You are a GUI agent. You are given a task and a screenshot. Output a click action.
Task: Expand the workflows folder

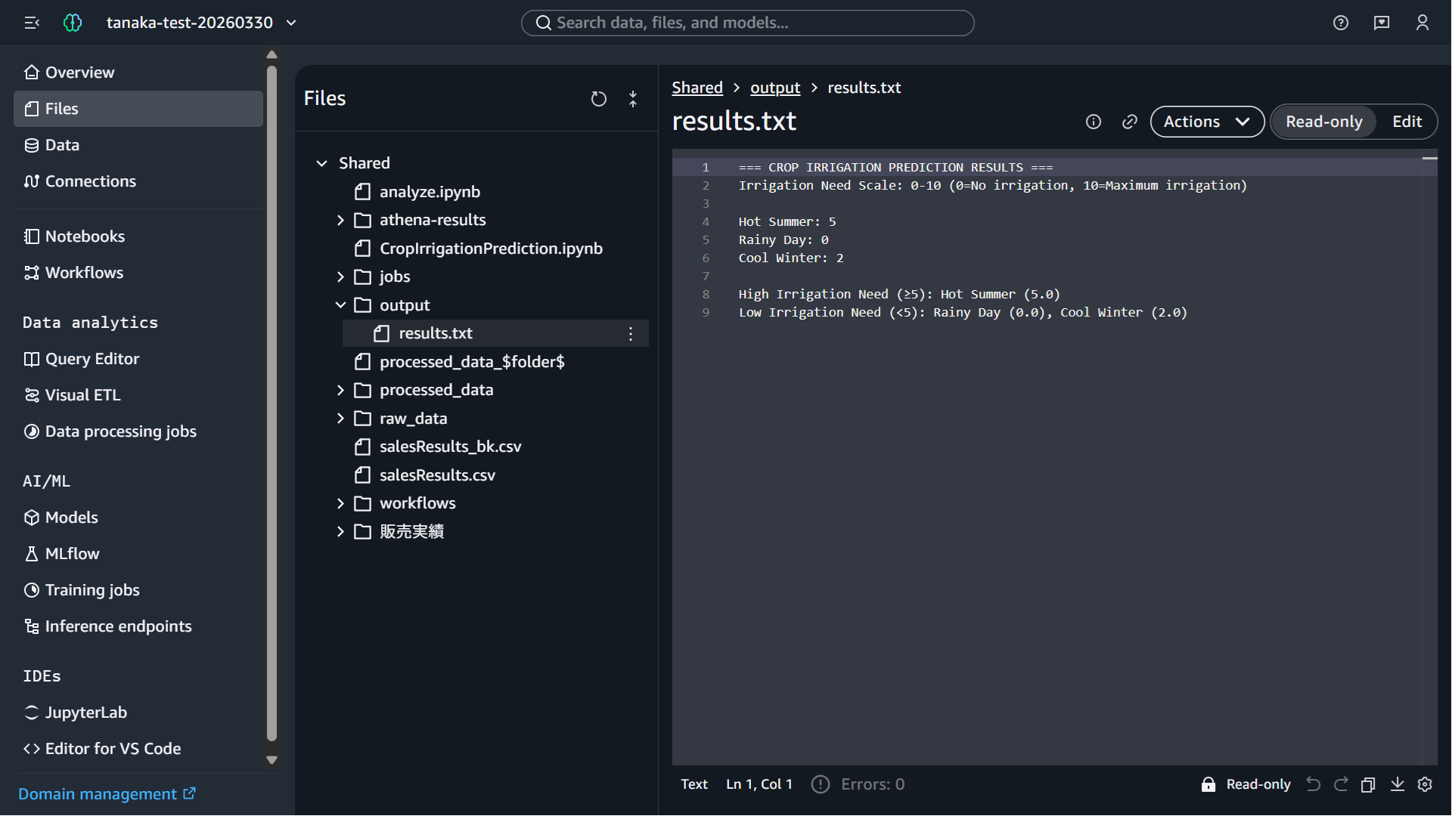(x=340, y=503)
